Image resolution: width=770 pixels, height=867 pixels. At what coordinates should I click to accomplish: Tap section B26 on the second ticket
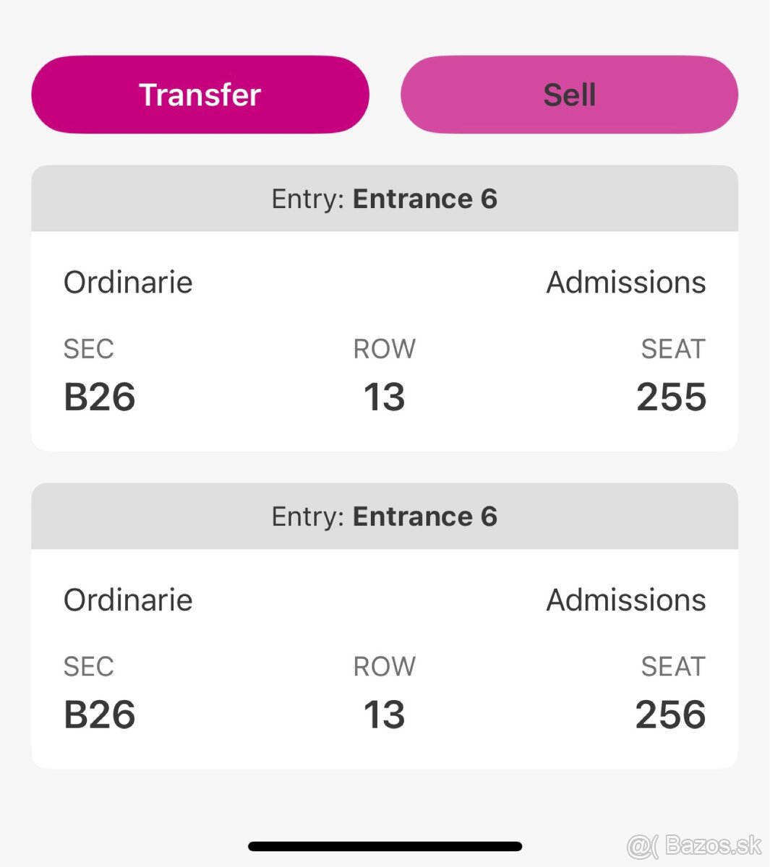click(100, 715)
